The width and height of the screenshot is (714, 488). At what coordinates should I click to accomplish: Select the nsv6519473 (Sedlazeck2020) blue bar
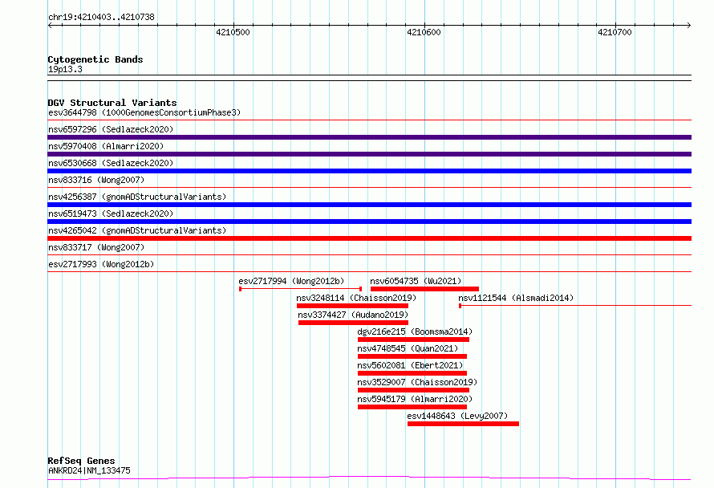click(x=369, y=222)
